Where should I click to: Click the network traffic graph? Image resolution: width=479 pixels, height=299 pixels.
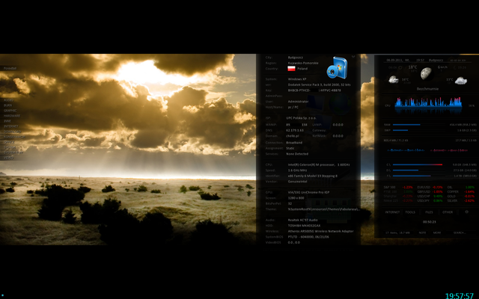[x=427, y=150]
